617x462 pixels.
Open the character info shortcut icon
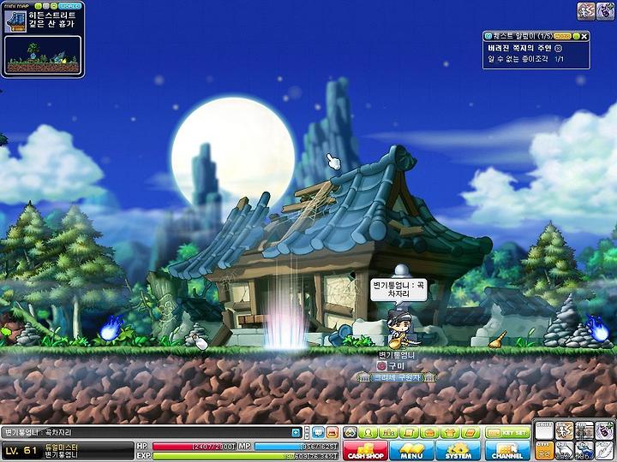point(368,433)
